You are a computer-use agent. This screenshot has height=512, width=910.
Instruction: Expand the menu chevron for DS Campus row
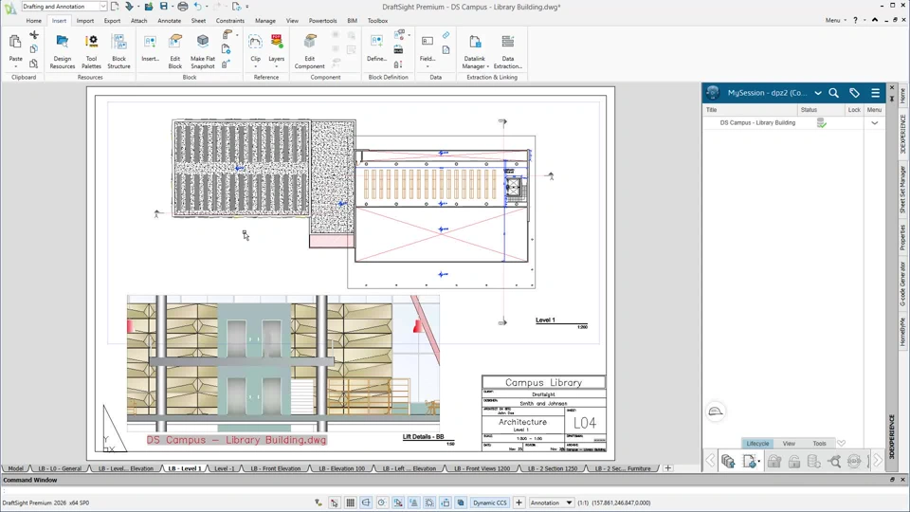tap(874, 123)
